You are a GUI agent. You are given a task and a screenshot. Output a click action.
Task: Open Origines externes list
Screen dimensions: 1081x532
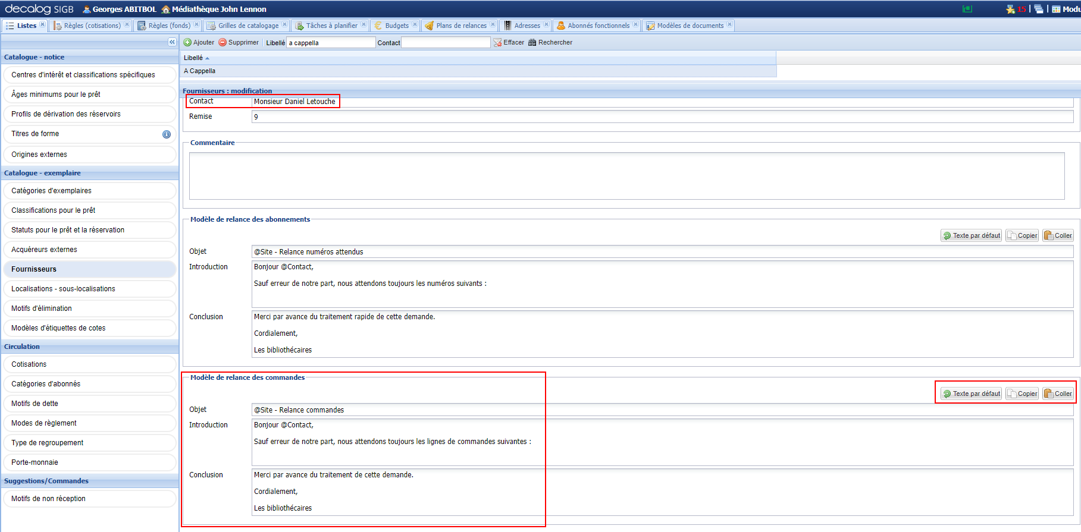pyautogui.click(x=90, y=155)
